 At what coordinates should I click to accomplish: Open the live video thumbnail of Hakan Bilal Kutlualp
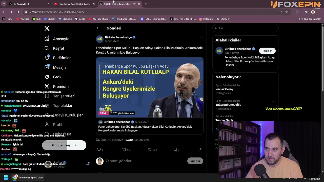coord(150,87)
